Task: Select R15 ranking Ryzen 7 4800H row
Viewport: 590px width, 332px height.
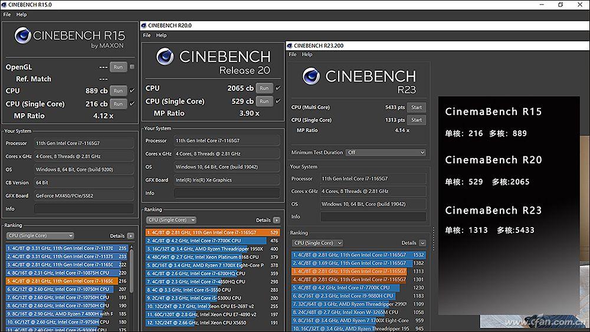Action: [67, 314]
